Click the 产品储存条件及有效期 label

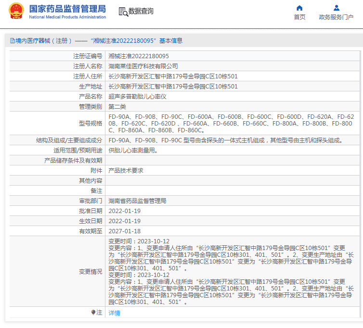coord(73,161)
